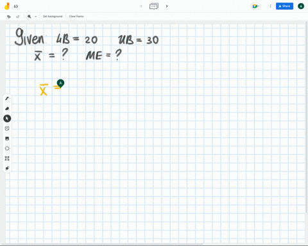Screen dimensions: 308x246
Task: Open the more options menu
Action: coord(270,6)
